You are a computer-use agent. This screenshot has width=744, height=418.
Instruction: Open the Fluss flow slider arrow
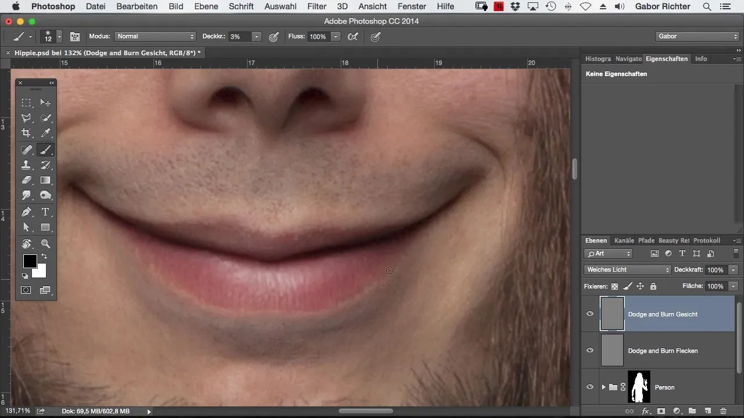pyautogui.click(x=335, y=37)
